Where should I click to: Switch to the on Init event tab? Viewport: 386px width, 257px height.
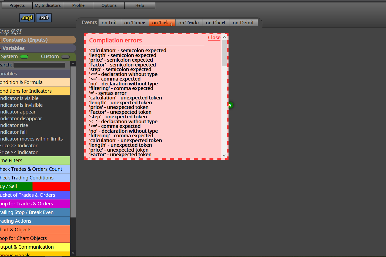coord(110,23)
